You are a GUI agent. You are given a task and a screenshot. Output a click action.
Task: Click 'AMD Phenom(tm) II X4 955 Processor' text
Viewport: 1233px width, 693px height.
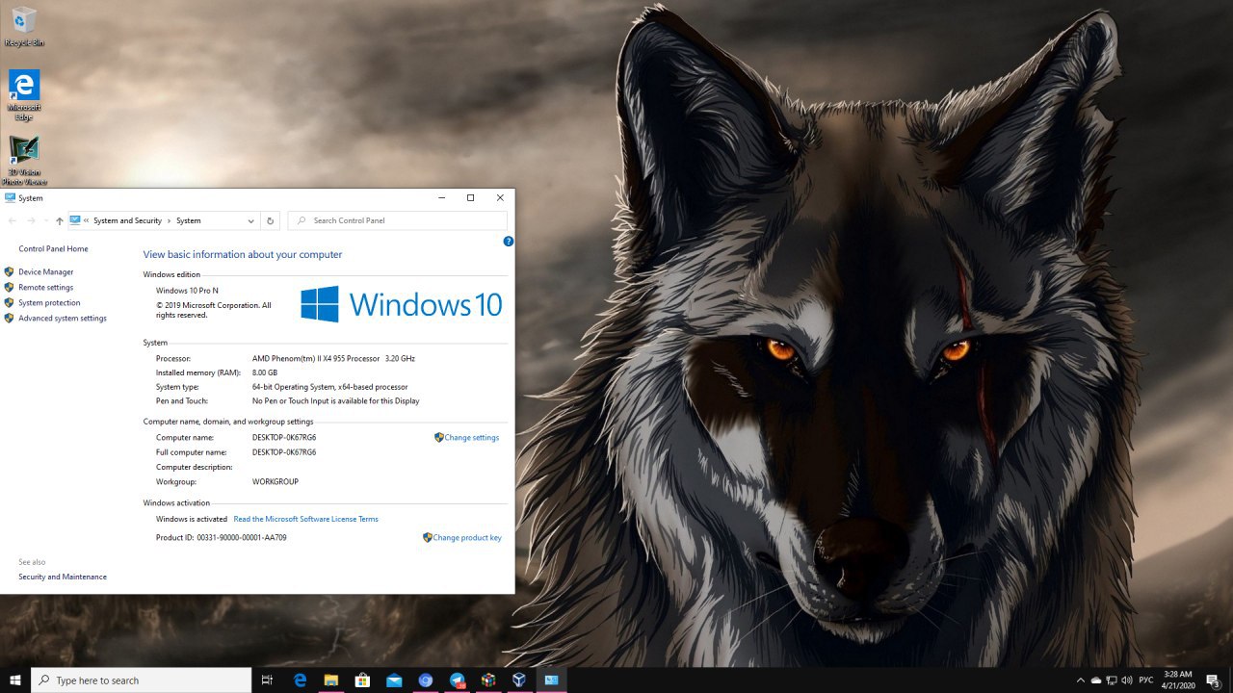316,358
